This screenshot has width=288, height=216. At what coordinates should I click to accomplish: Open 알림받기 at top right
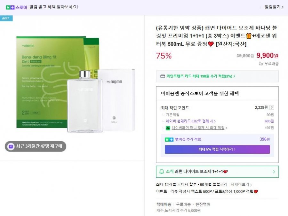(274, 7)
